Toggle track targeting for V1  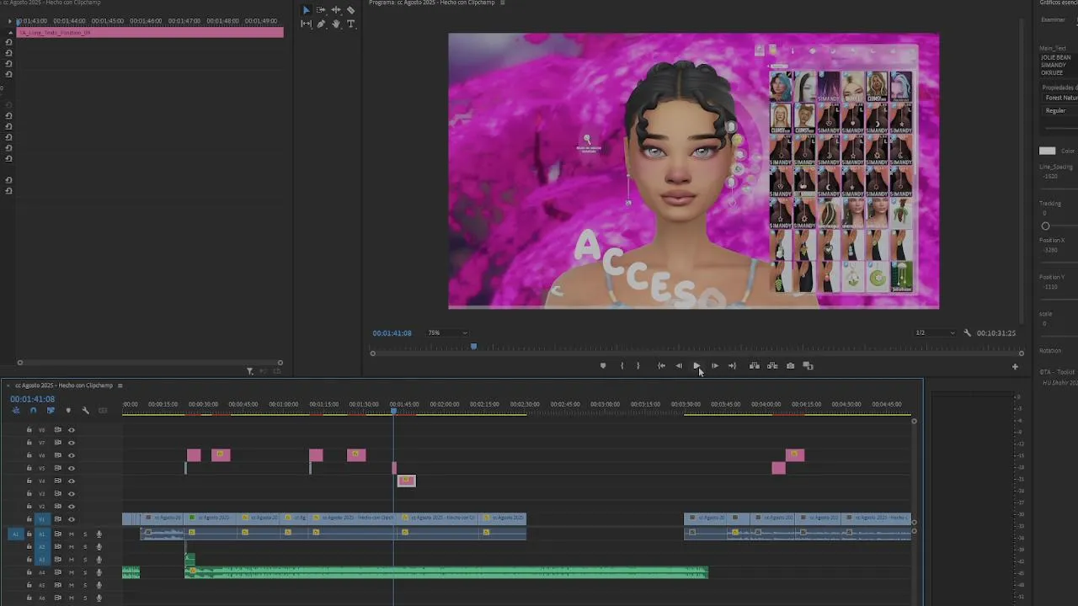pos(42,519)
